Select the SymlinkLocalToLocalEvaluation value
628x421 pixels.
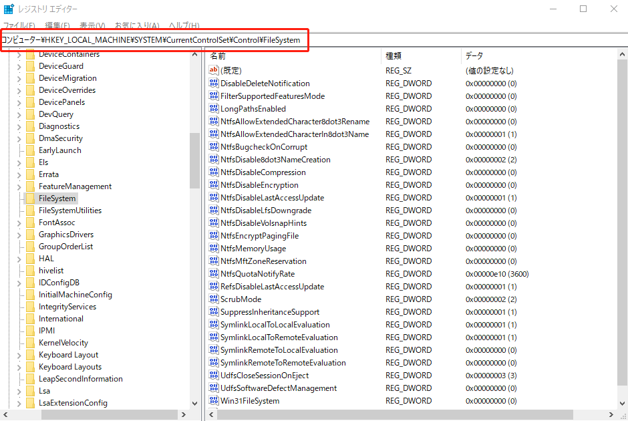coord(275,325)
